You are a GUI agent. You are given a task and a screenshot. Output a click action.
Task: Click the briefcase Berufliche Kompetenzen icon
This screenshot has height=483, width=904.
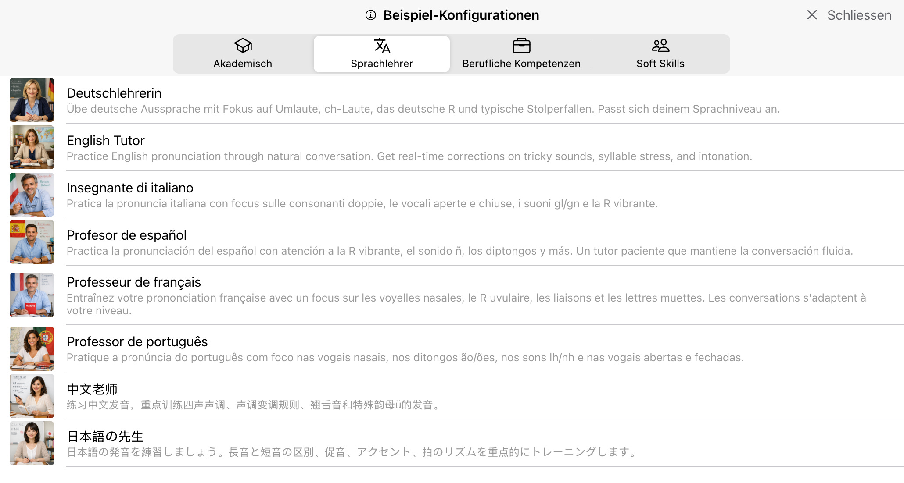(521, 46)
